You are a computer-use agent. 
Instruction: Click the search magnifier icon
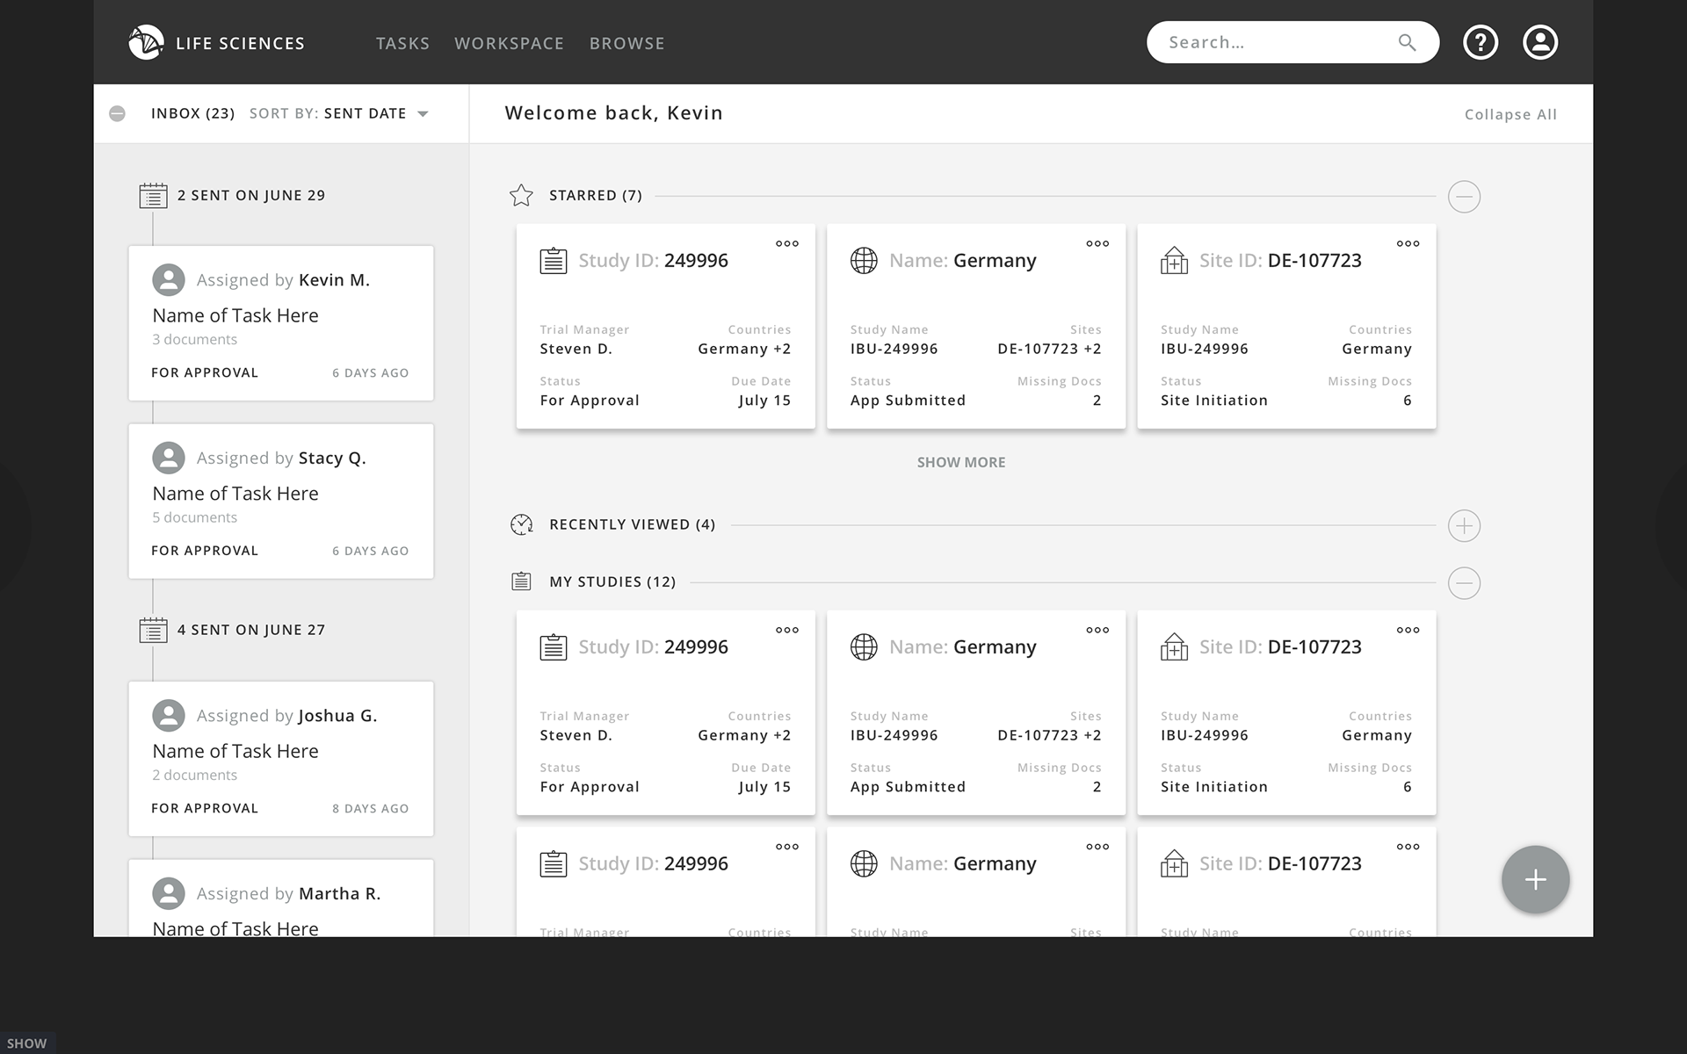(x=1407, y=42)
